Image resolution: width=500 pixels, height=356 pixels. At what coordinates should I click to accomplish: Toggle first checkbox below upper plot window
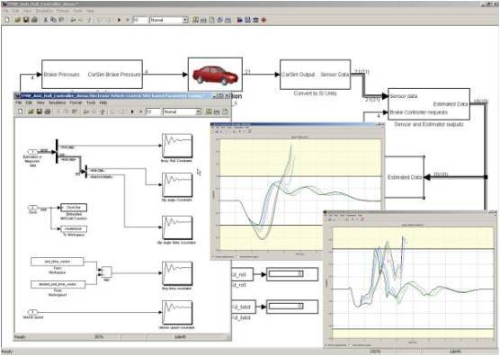(x=213, y=256)
